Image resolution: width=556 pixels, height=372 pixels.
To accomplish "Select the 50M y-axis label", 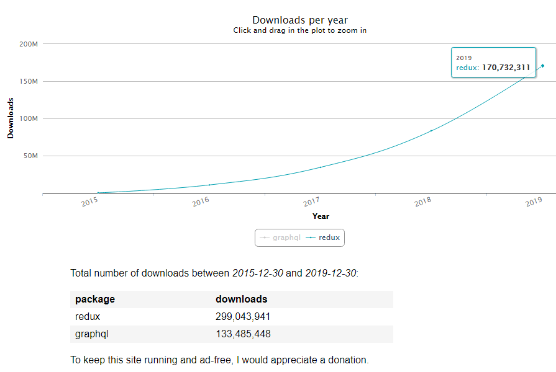I will [x=31, y=156].
